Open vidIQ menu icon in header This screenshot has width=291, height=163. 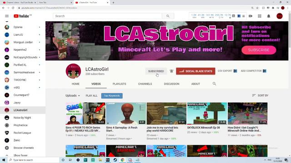point(244,16)
